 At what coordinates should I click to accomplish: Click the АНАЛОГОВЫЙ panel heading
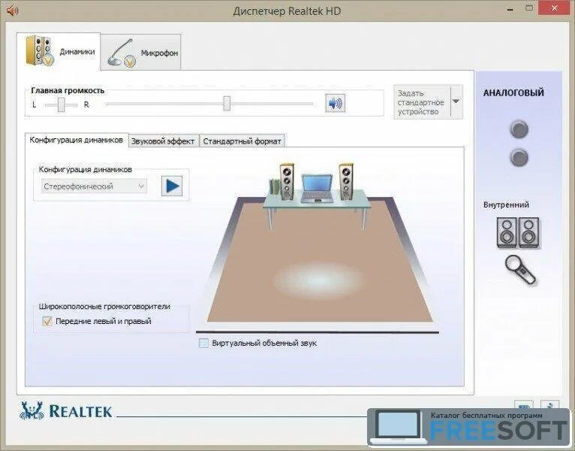pos(513,92)
